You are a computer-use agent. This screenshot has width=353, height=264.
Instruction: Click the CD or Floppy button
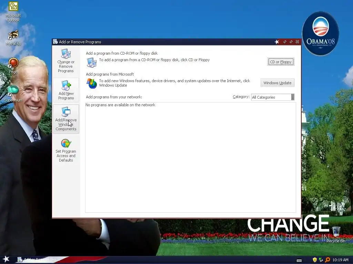tap(281, 62)
